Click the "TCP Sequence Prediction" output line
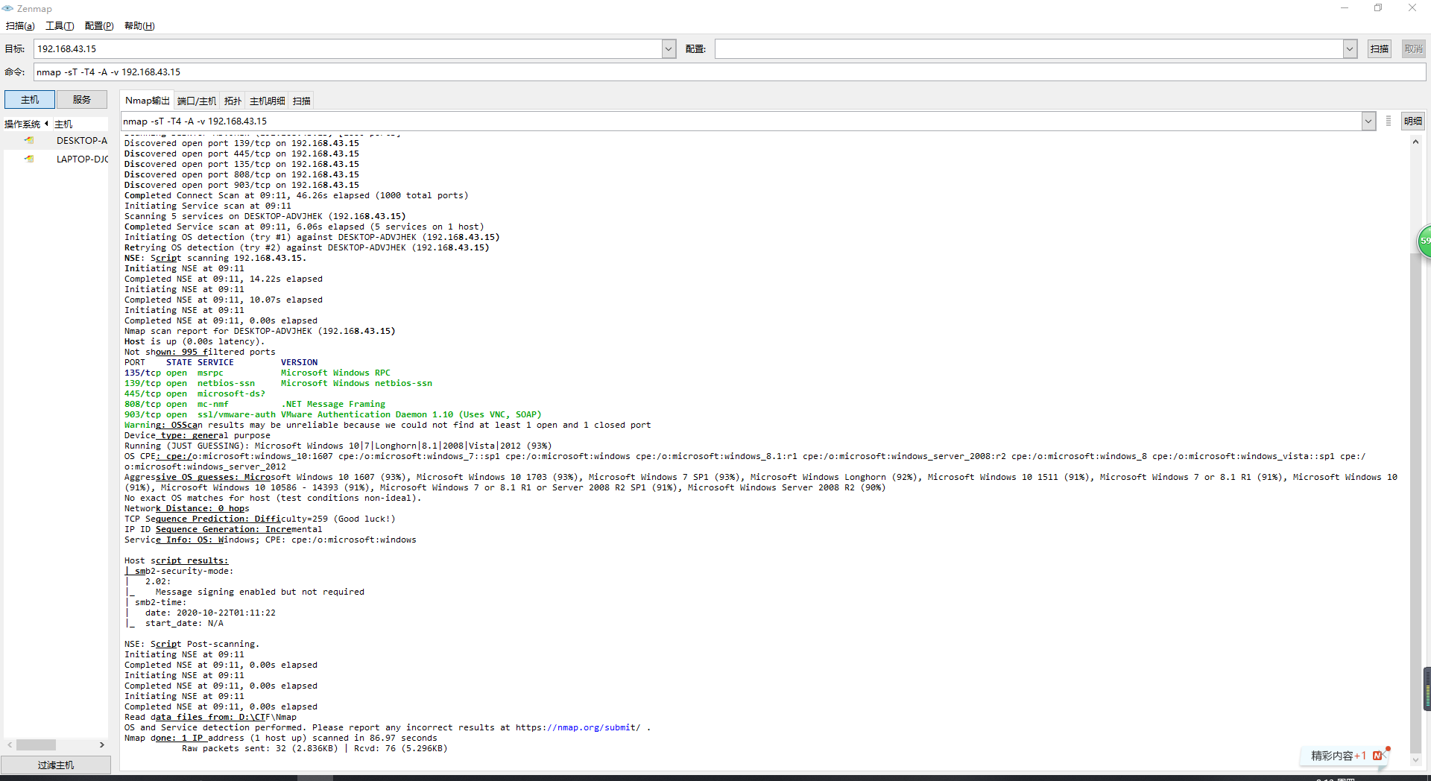1431x781 pixels. coord(260,519)
